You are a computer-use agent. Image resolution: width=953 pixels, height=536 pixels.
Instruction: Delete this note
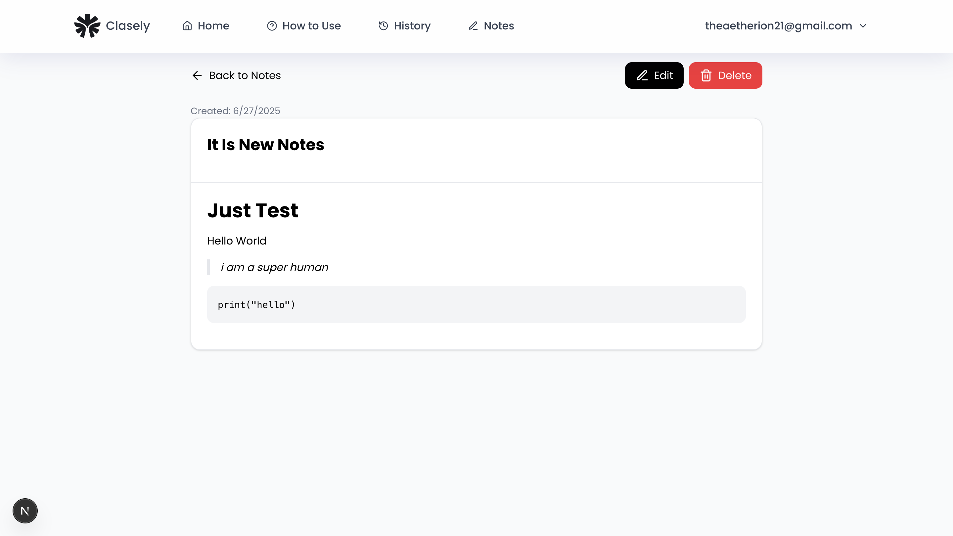point(725,75)
